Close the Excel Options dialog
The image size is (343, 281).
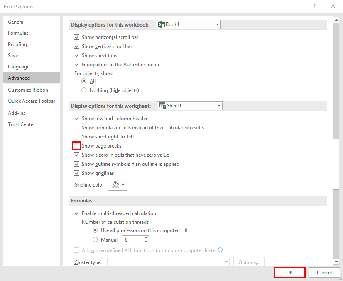333,6
